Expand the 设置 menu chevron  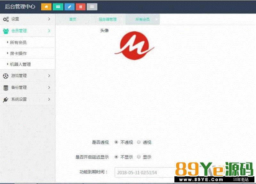point(49,19)
